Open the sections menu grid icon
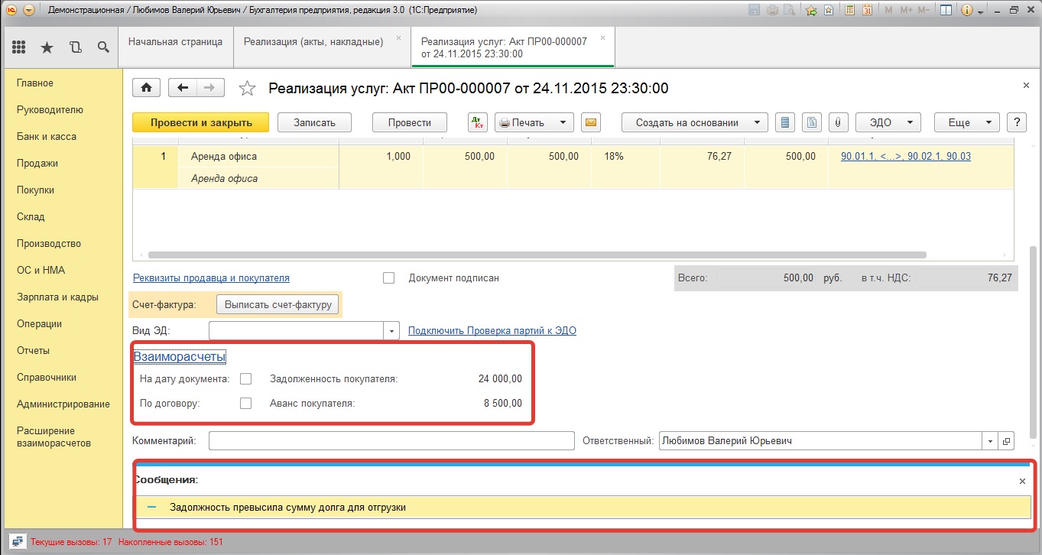 [19, 47]
